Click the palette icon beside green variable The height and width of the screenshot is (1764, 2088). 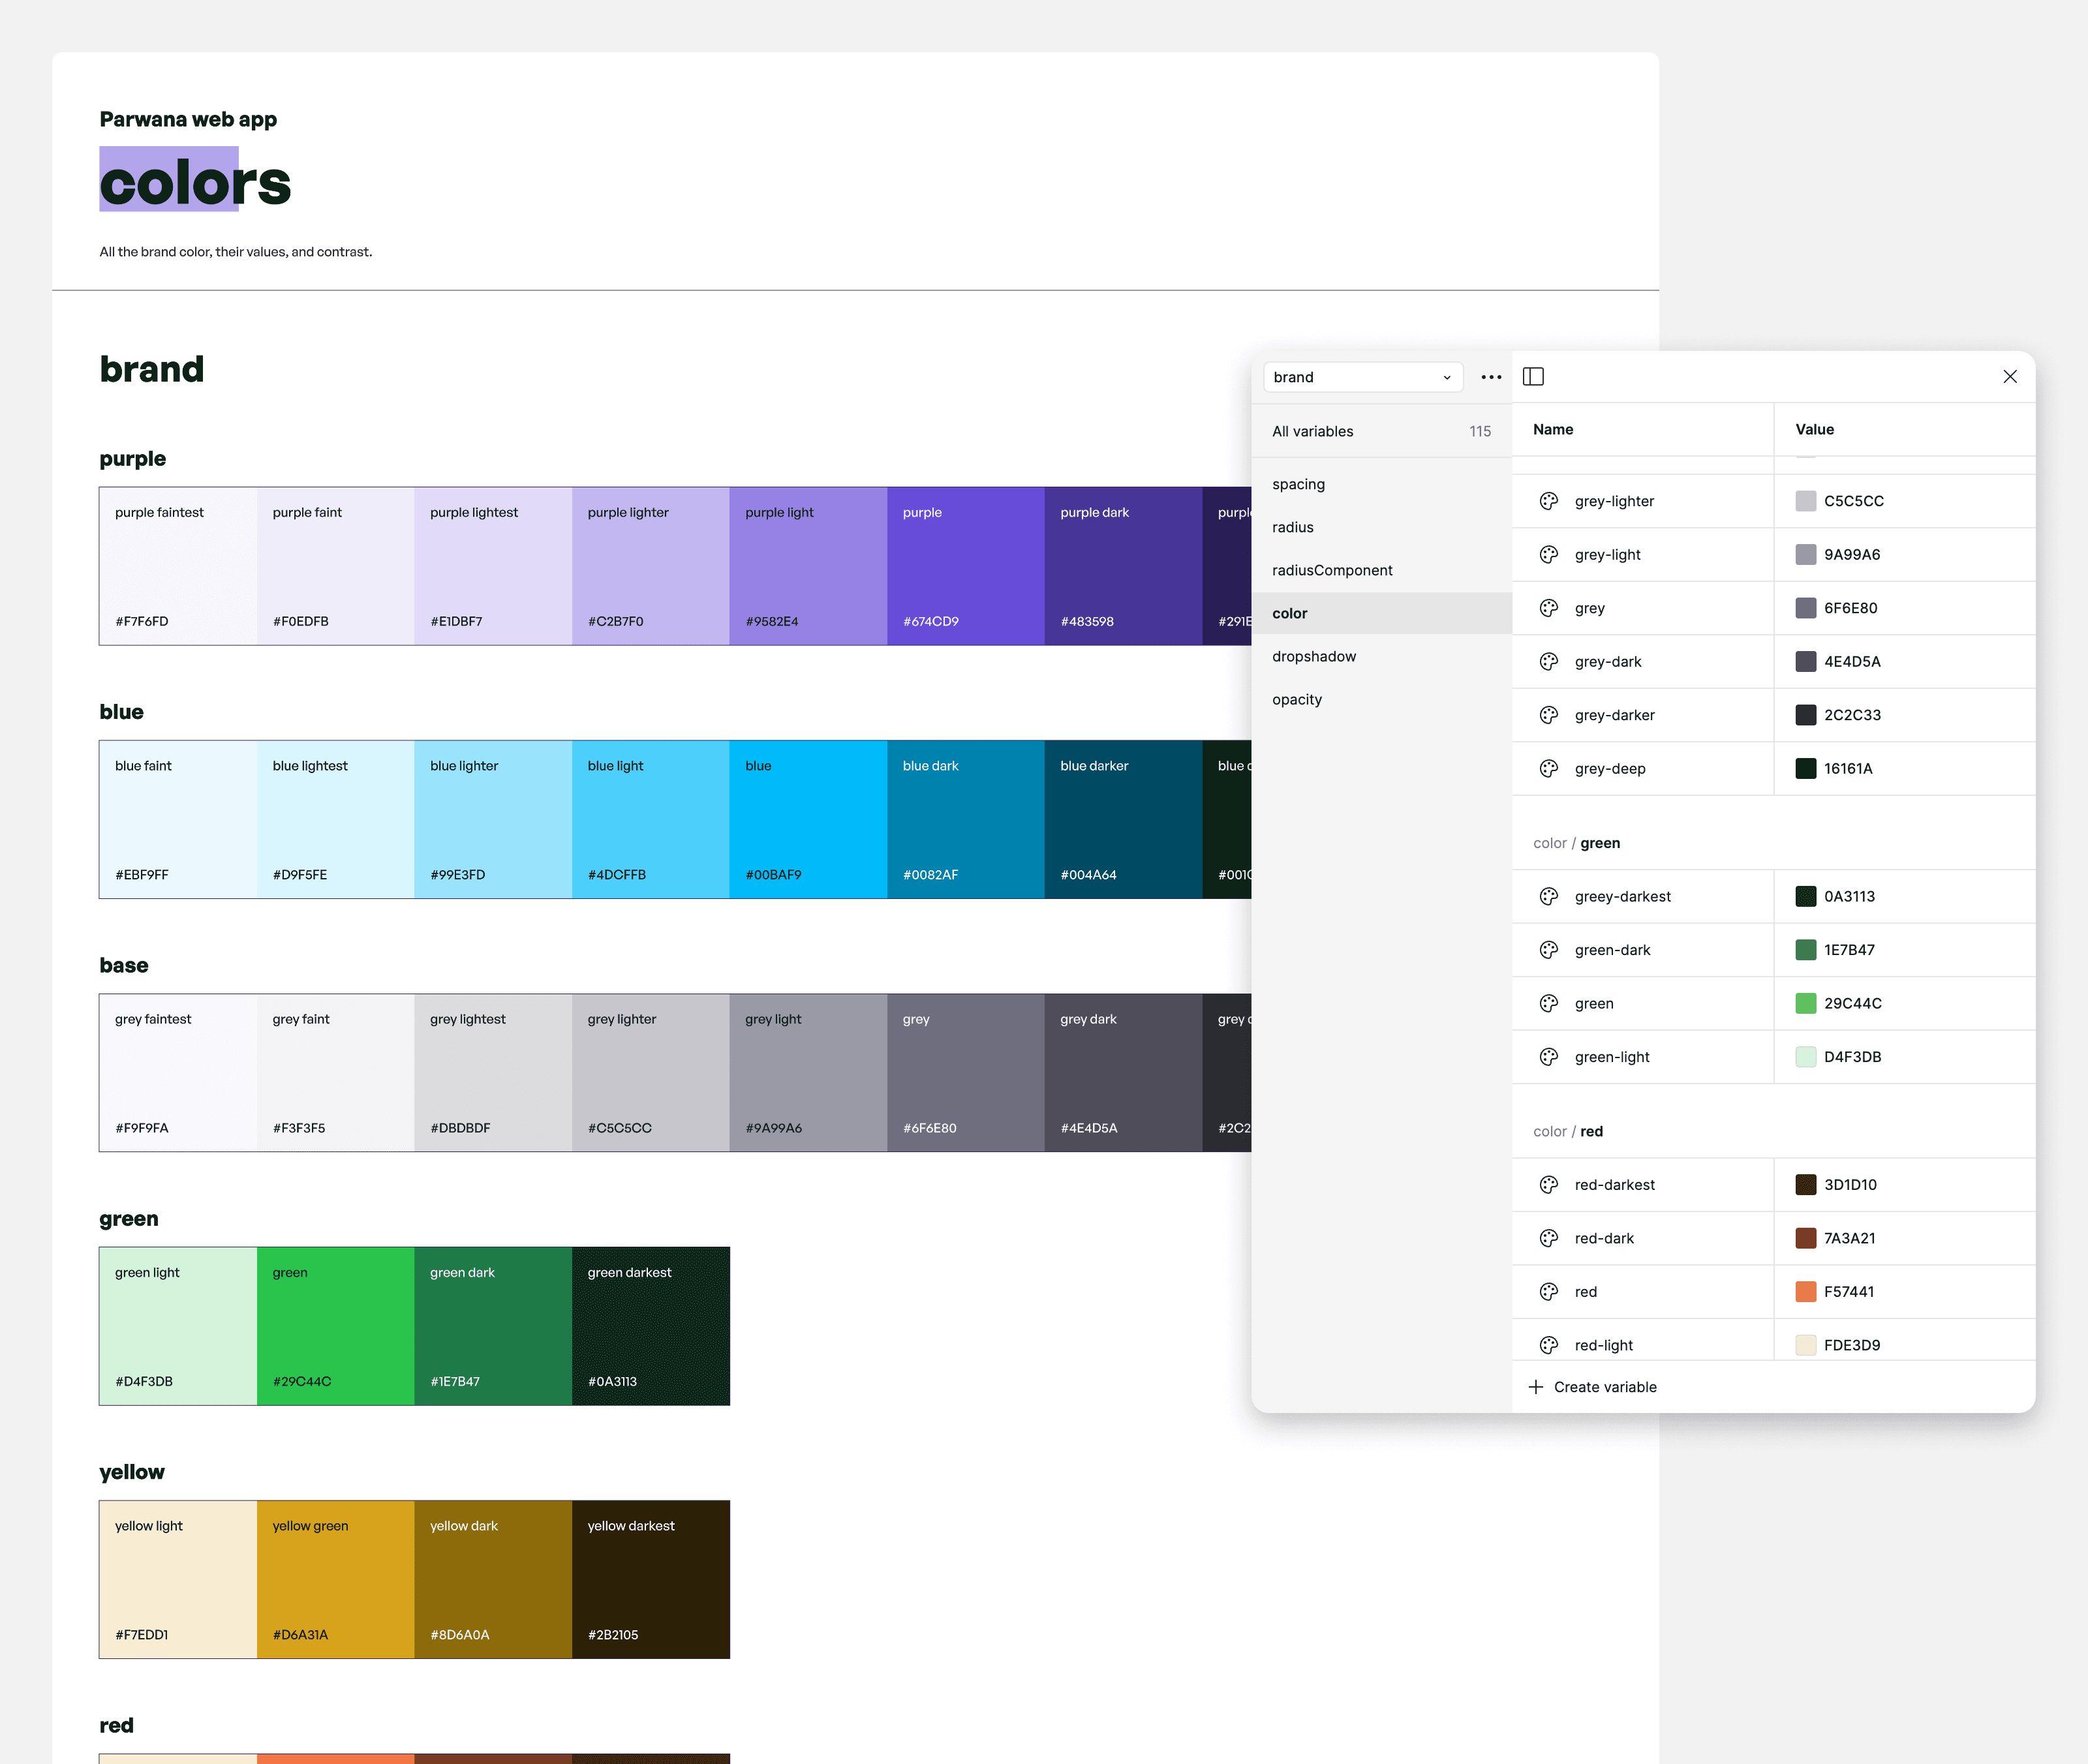[x=1549, y=1003]
